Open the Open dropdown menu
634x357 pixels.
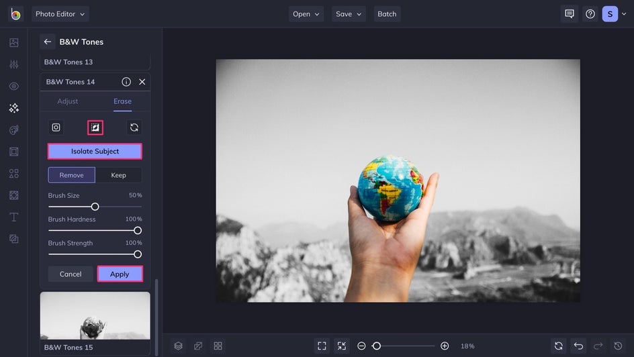pos(306,14)
